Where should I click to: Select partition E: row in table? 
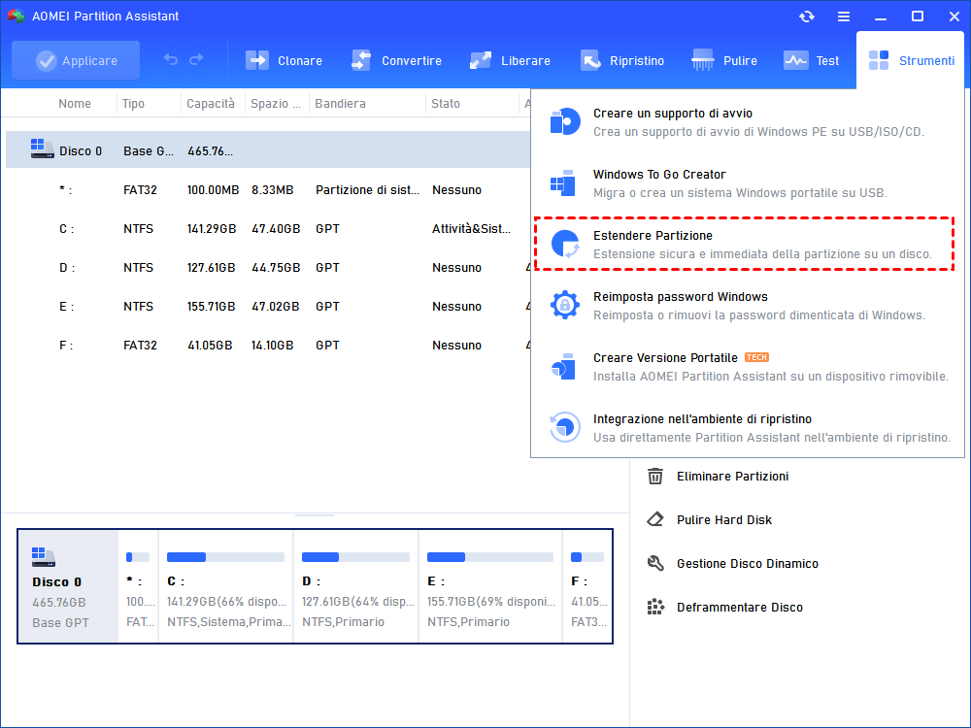coord(268,307)
